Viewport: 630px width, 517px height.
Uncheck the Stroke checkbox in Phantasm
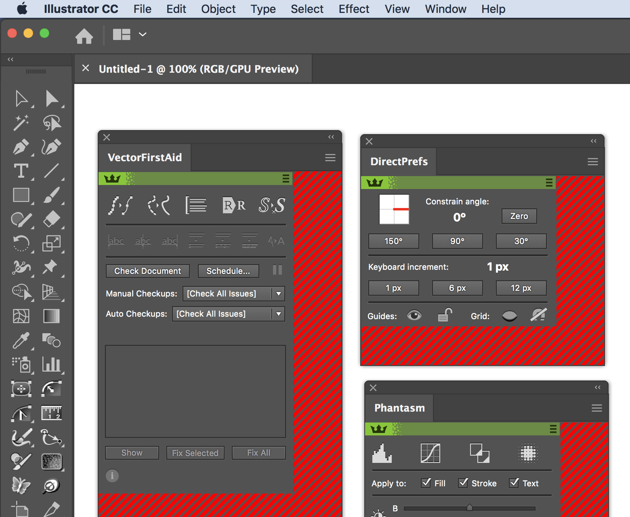point(463,483)
